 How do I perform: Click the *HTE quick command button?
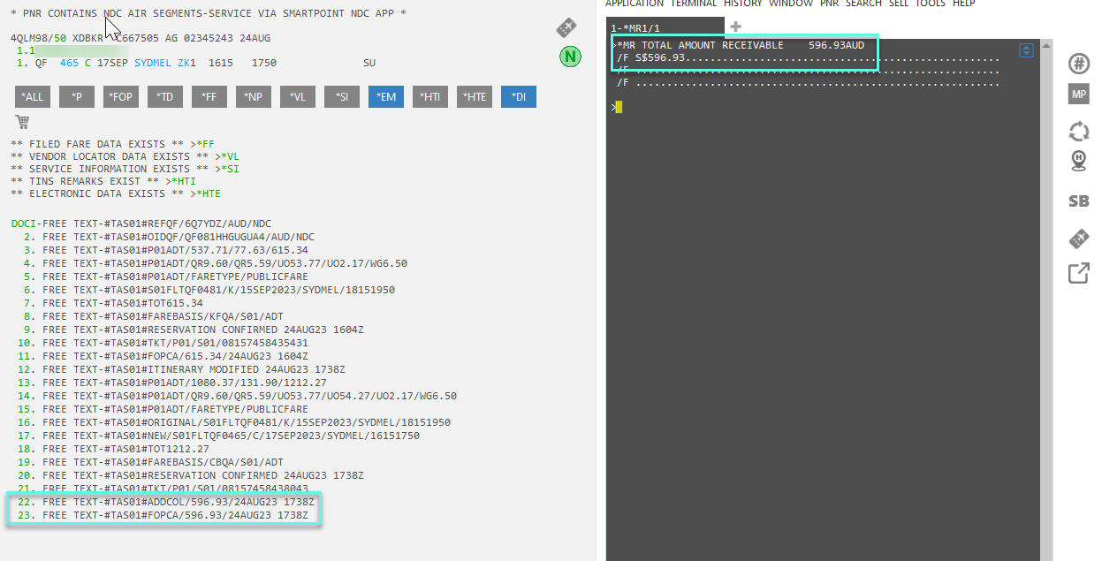[475, 97]
